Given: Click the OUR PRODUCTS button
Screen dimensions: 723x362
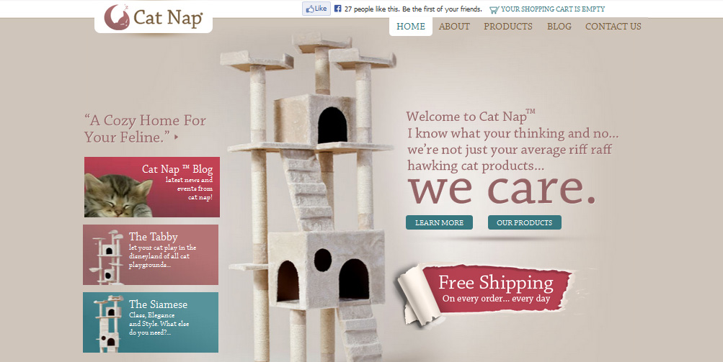Looking at the screenshot, I should [x=524, y=222].
